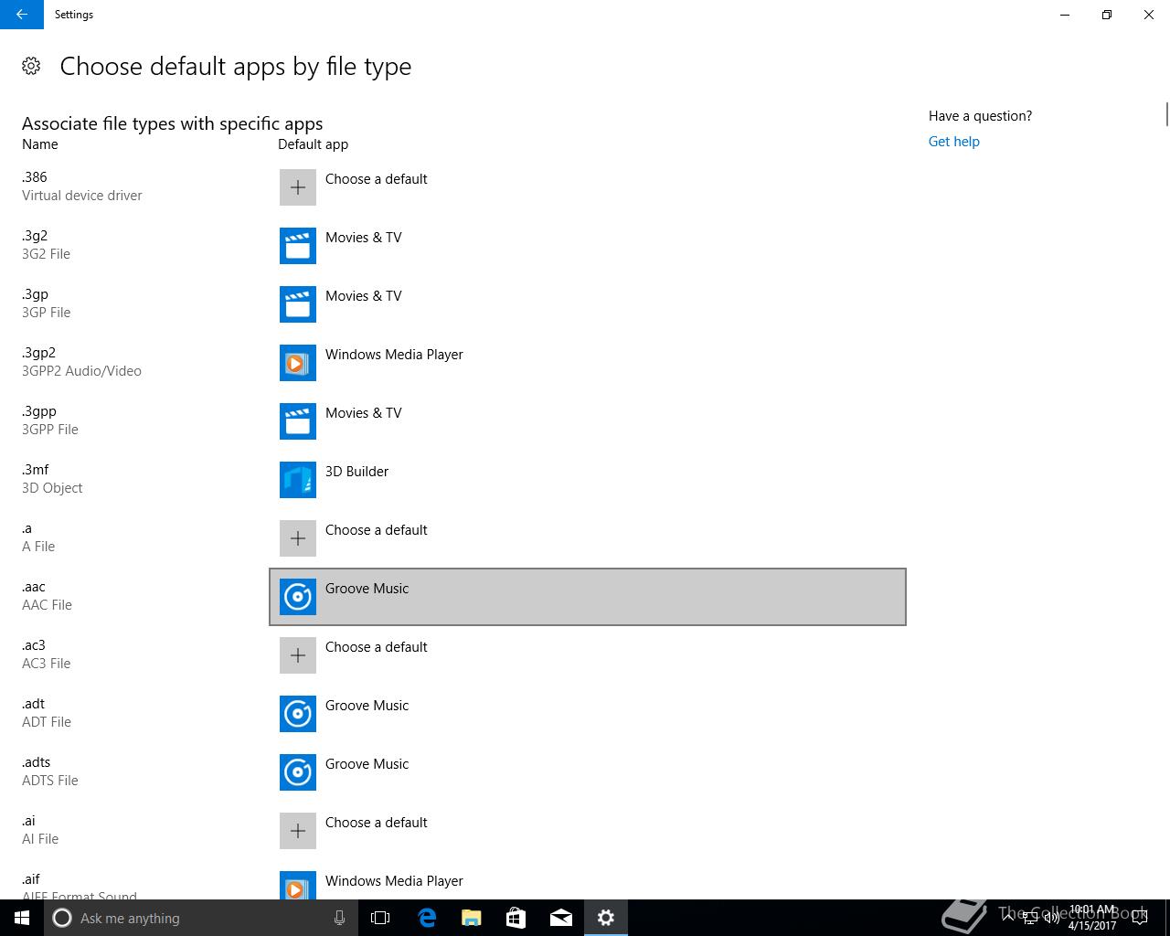Screen dimensions: 1170x936
Task: Click '3D Builder' label for .3mf
Action: coord(356,472)
